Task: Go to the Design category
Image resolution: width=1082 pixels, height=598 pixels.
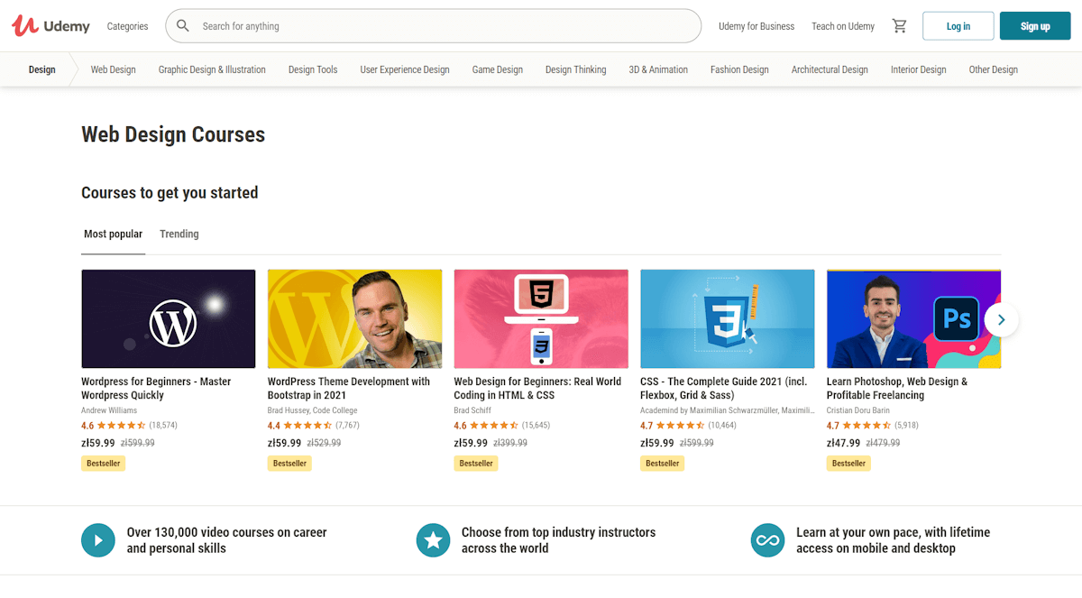Action: pos(41,69)
